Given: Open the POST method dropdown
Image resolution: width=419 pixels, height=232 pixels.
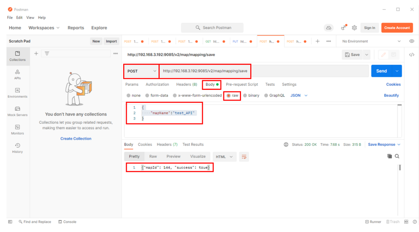Looking at the screenshot, I should pos(142,71).
